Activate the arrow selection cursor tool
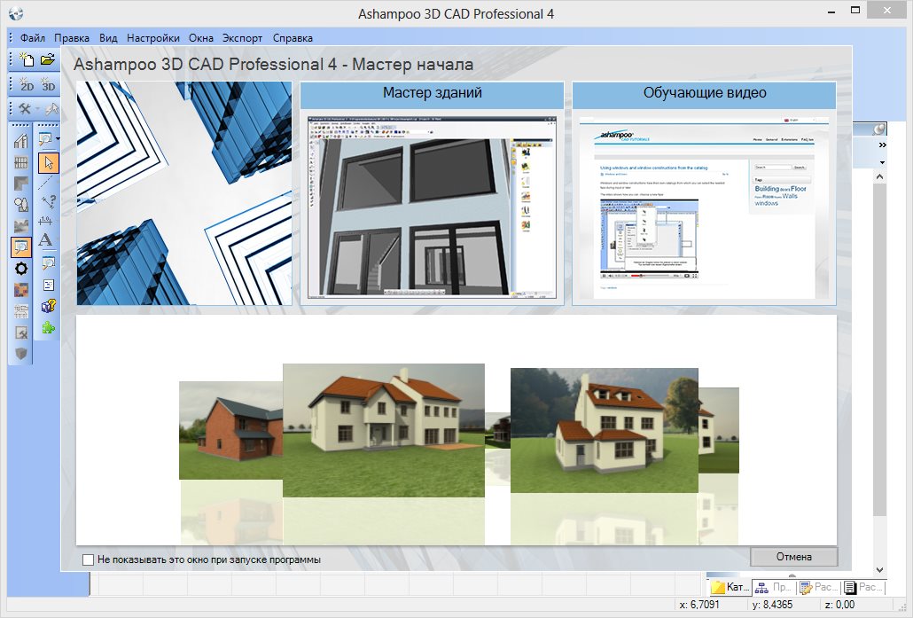The width and height of the screenshot is (913, 618). click(x=49, y=162)
